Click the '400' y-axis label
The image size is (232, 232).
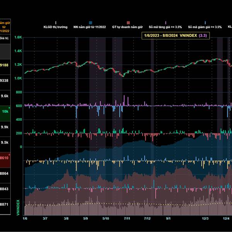coord(19,119)
